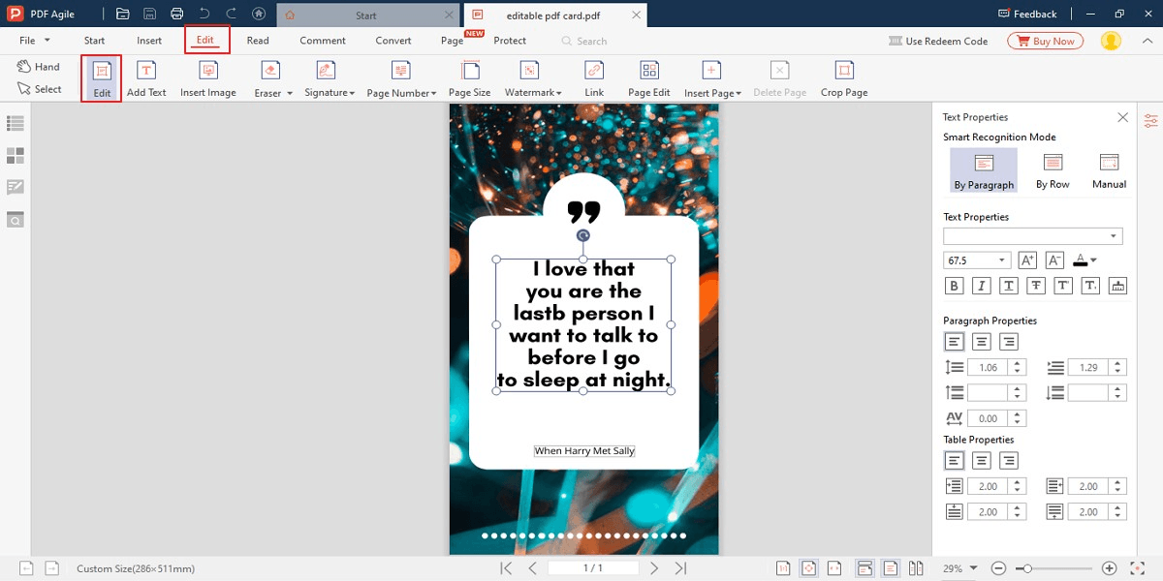Close the Text Properties panel

point(1122,117)
